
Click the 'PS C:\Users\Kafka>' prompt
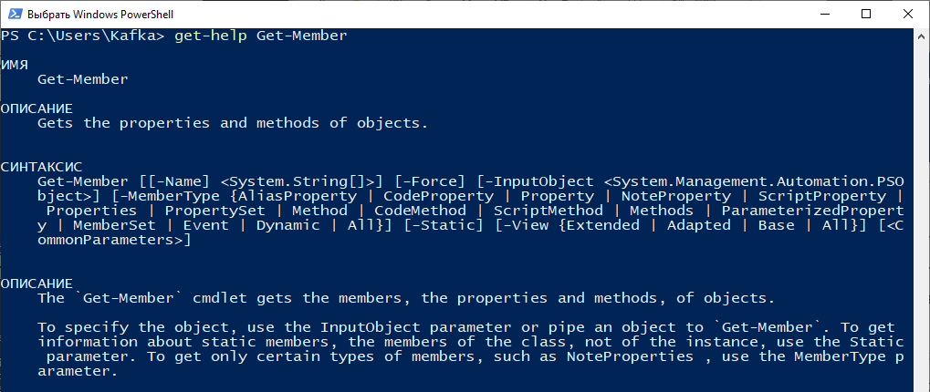tap(82, 36)
